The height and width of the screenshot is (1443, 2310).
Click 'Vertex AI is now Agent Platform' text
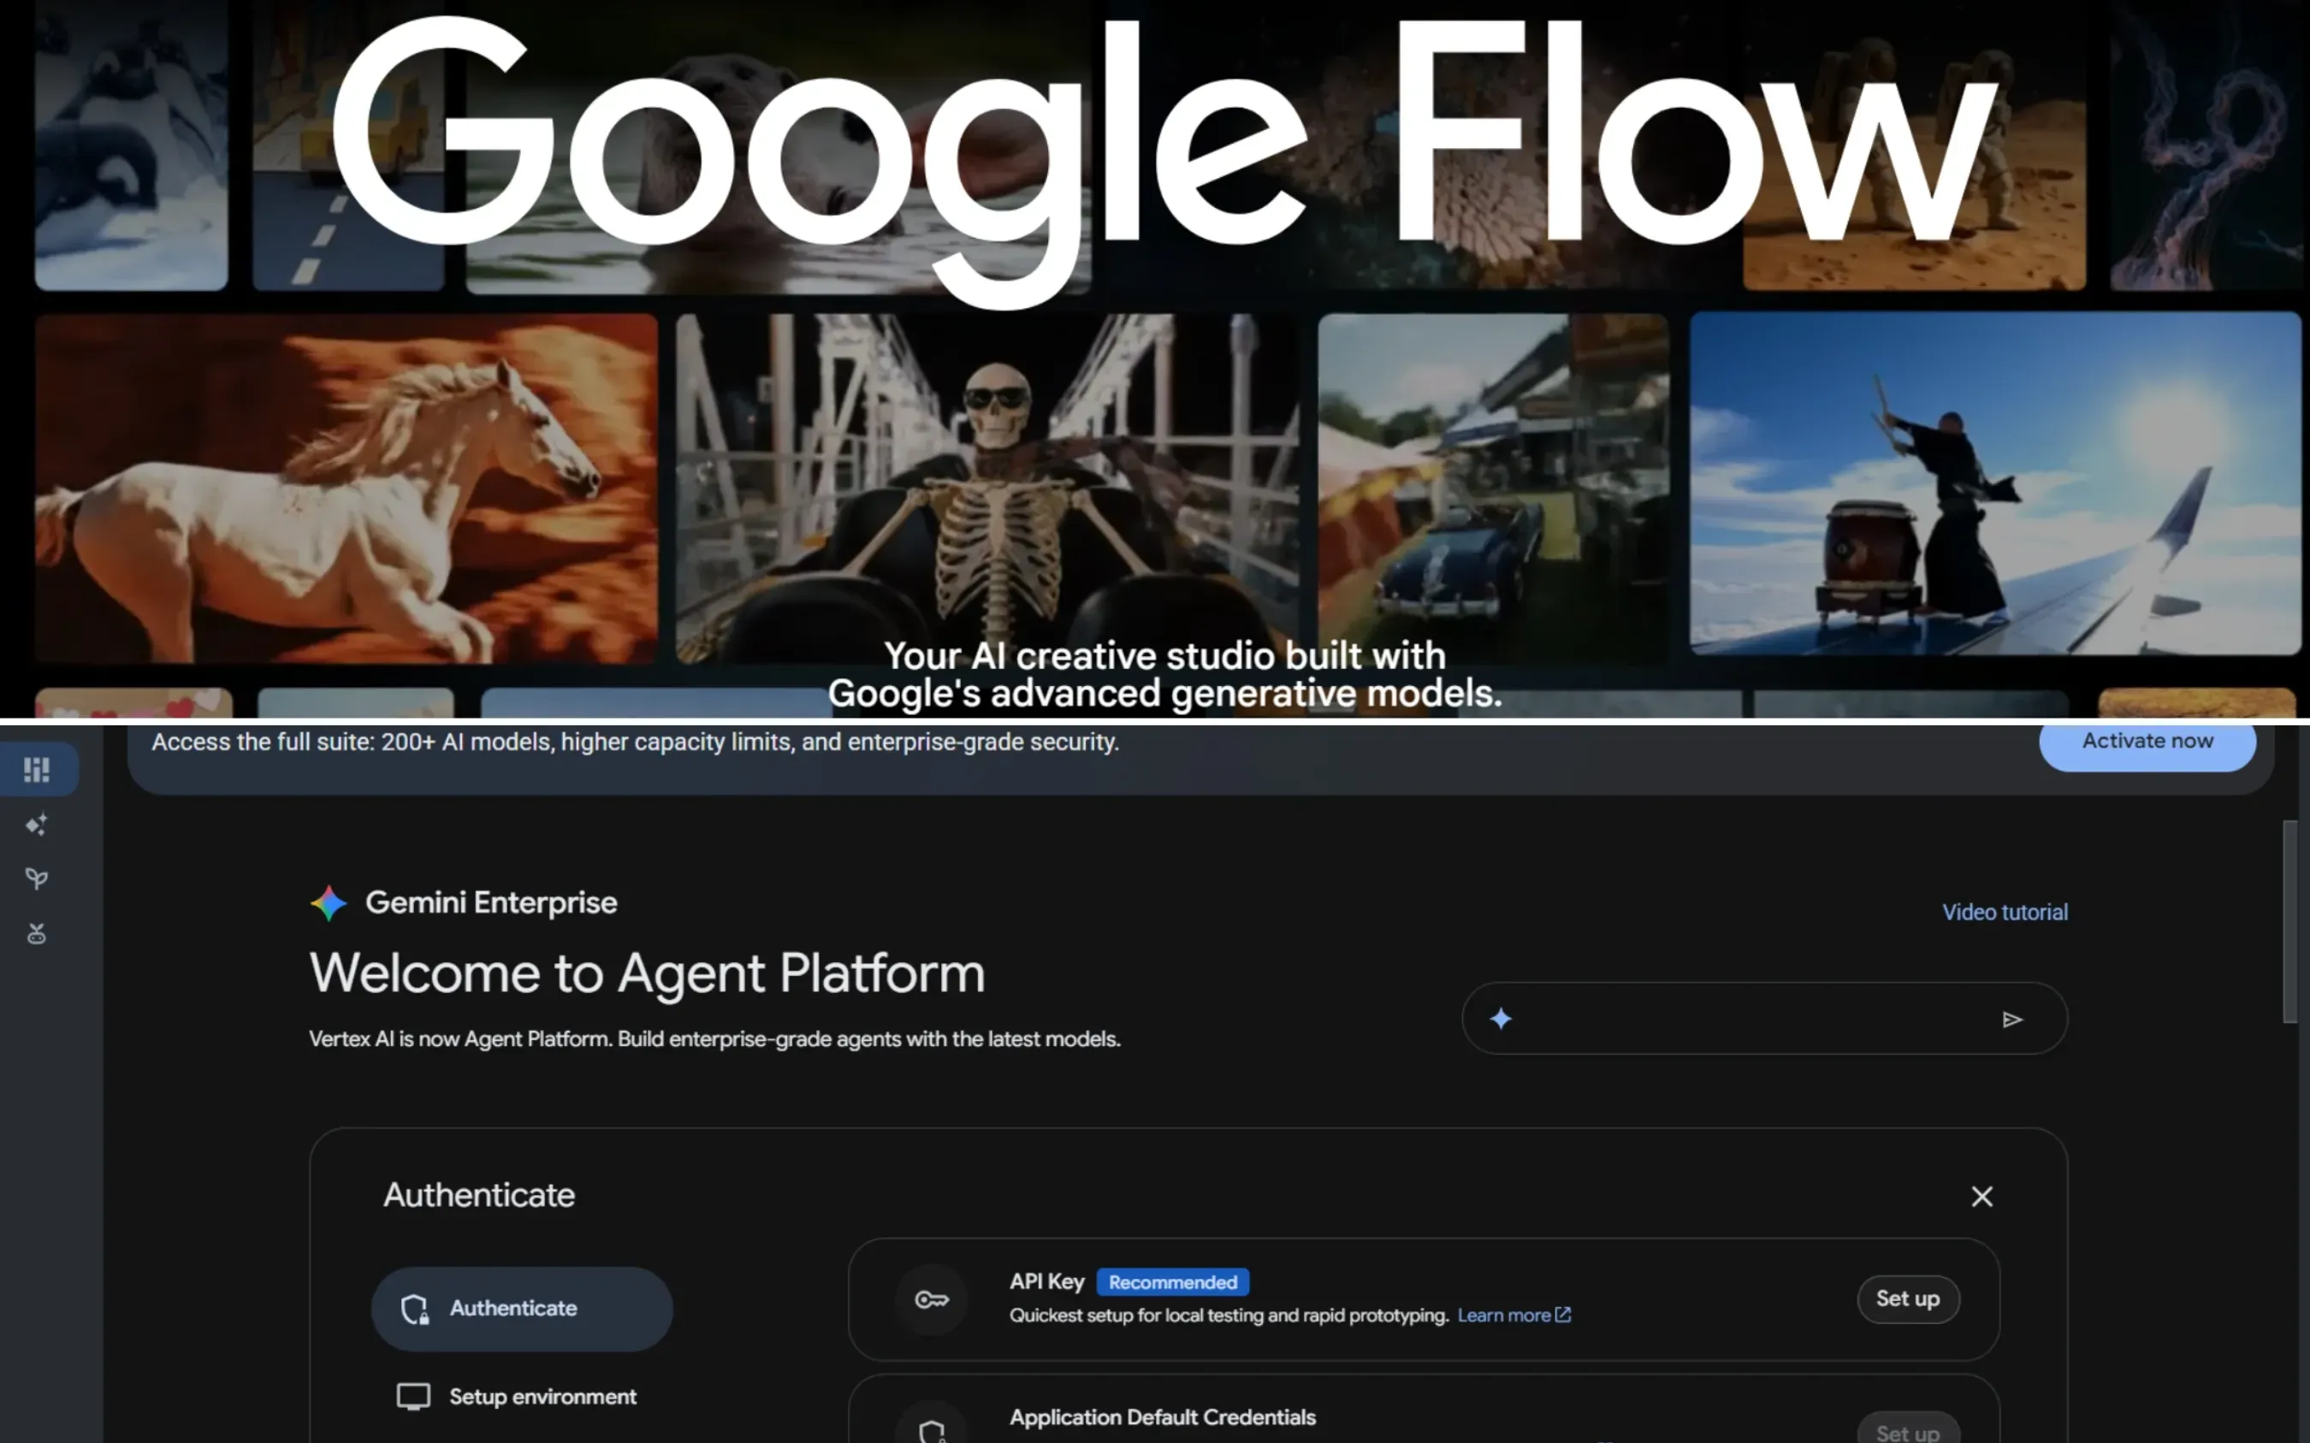click(714, 1039)
